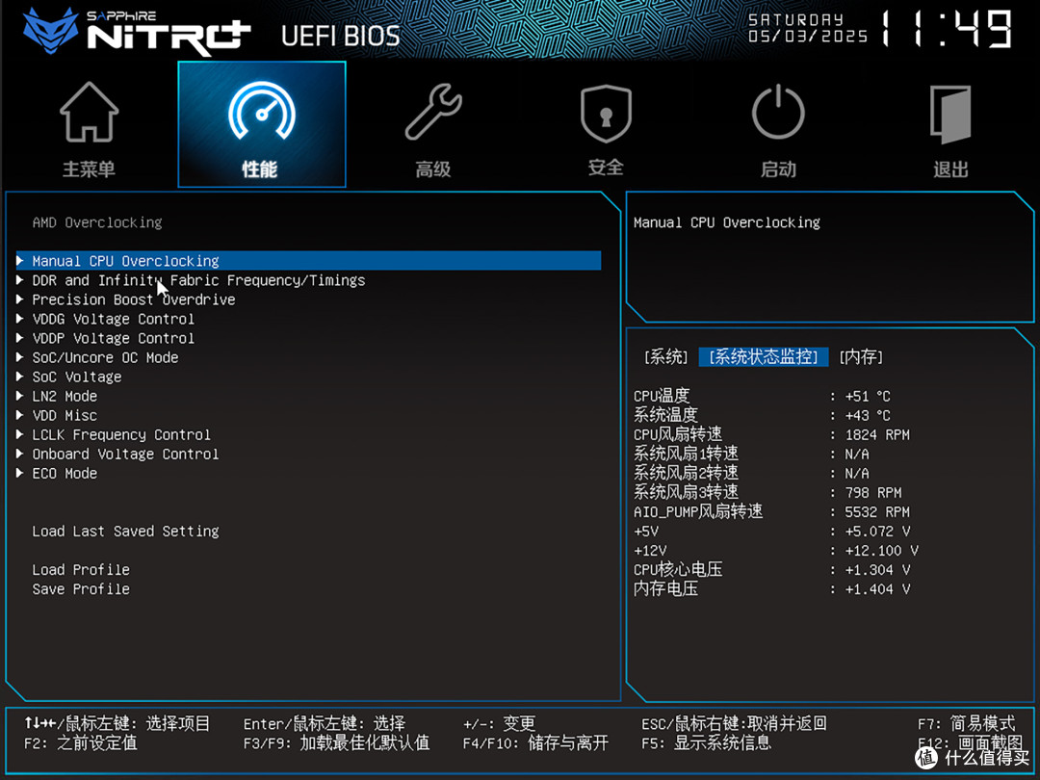Viewport: 1040px width, 780px height.
Task: Expand VDD Misc arrow
Action: click(20, 415)
